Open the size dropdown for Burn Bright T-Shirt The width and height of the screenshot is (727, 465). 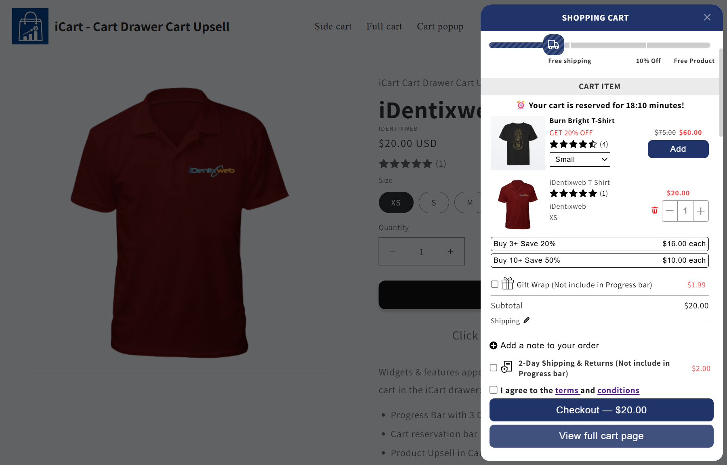coord(580,159)
